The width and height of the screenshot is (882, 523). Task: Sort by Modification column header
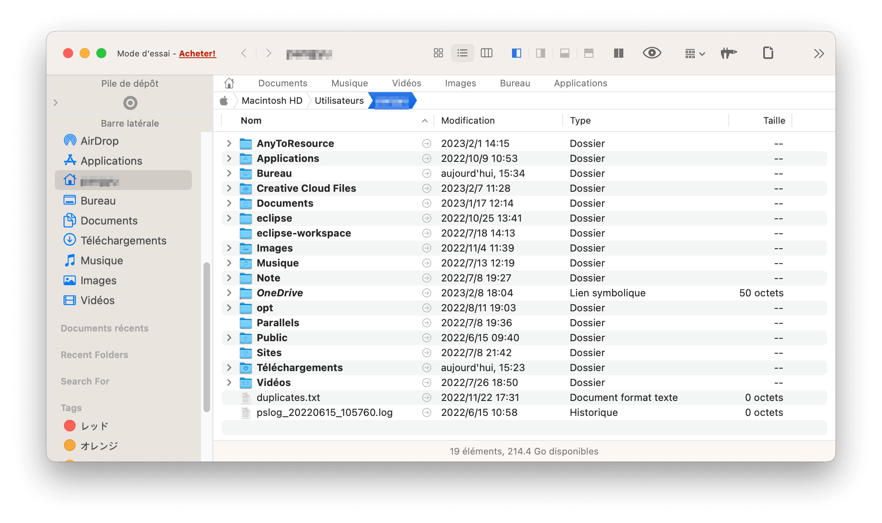click(x=498, y=120)
